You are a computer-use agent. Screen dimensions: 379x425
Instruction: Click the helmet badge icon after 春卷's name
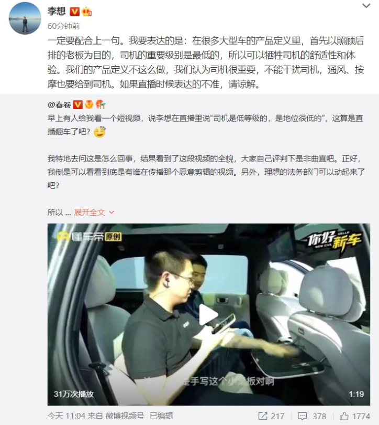coord(101,104)
